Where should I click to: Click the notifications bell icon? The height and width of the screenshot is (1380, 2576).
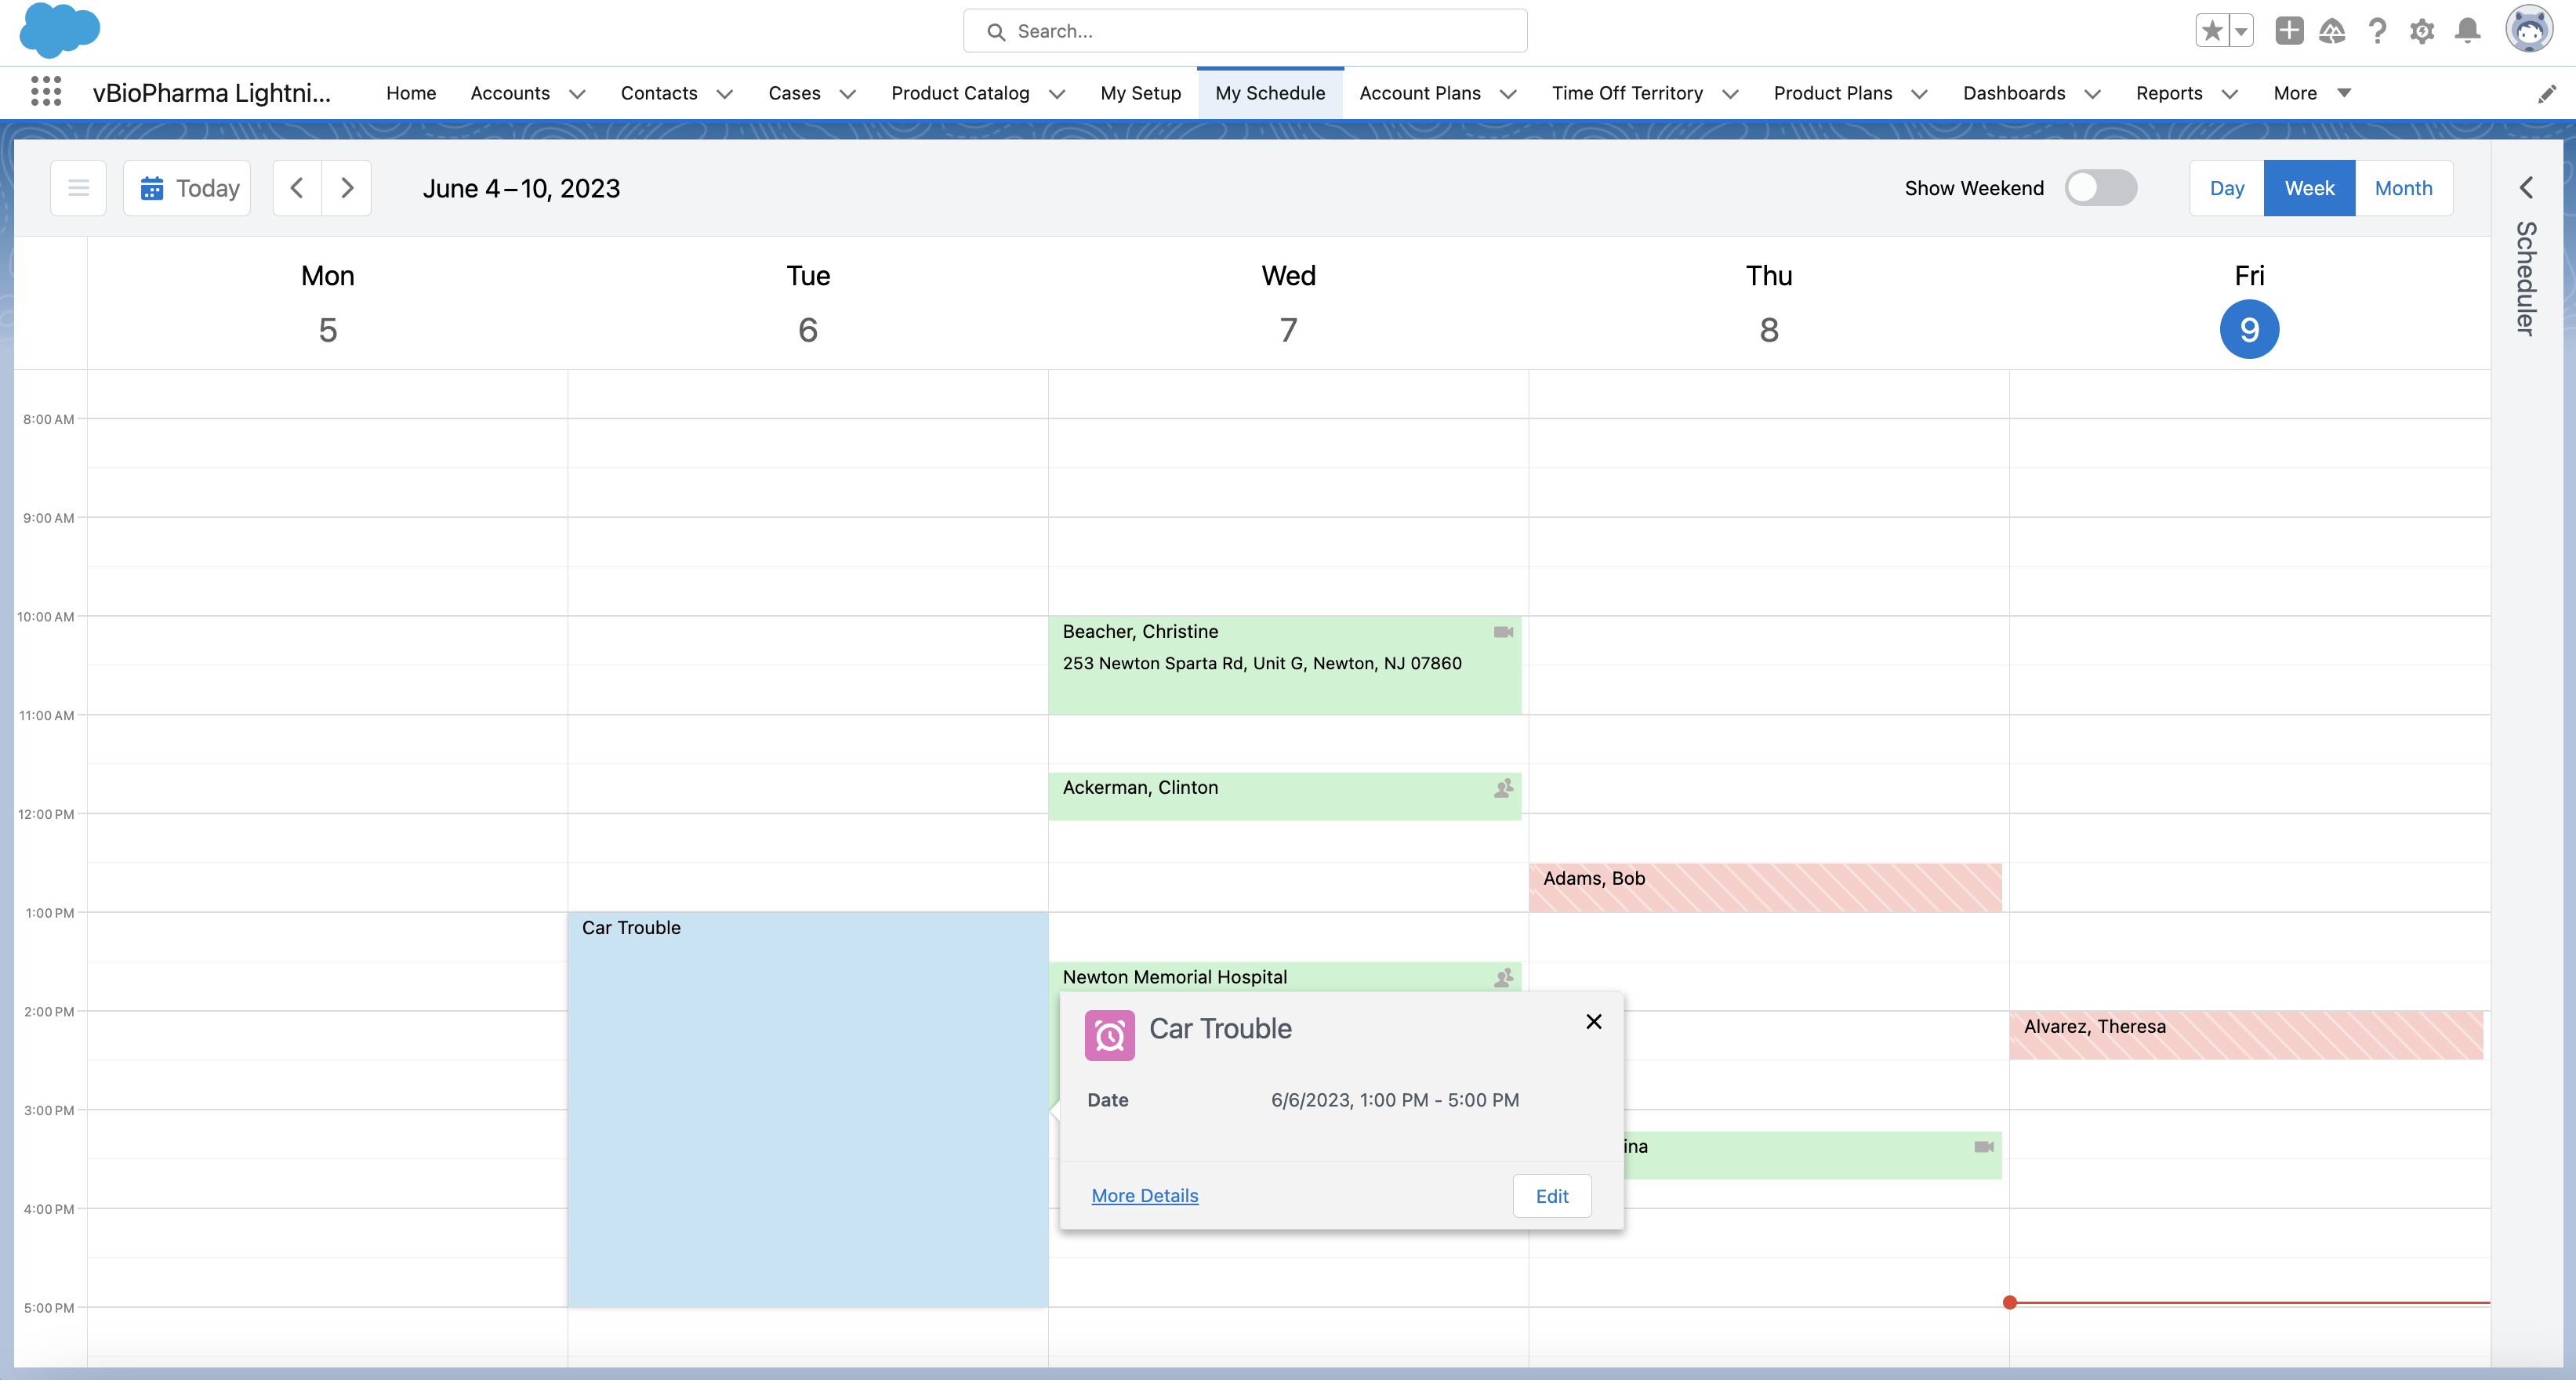pos(2467,31)
